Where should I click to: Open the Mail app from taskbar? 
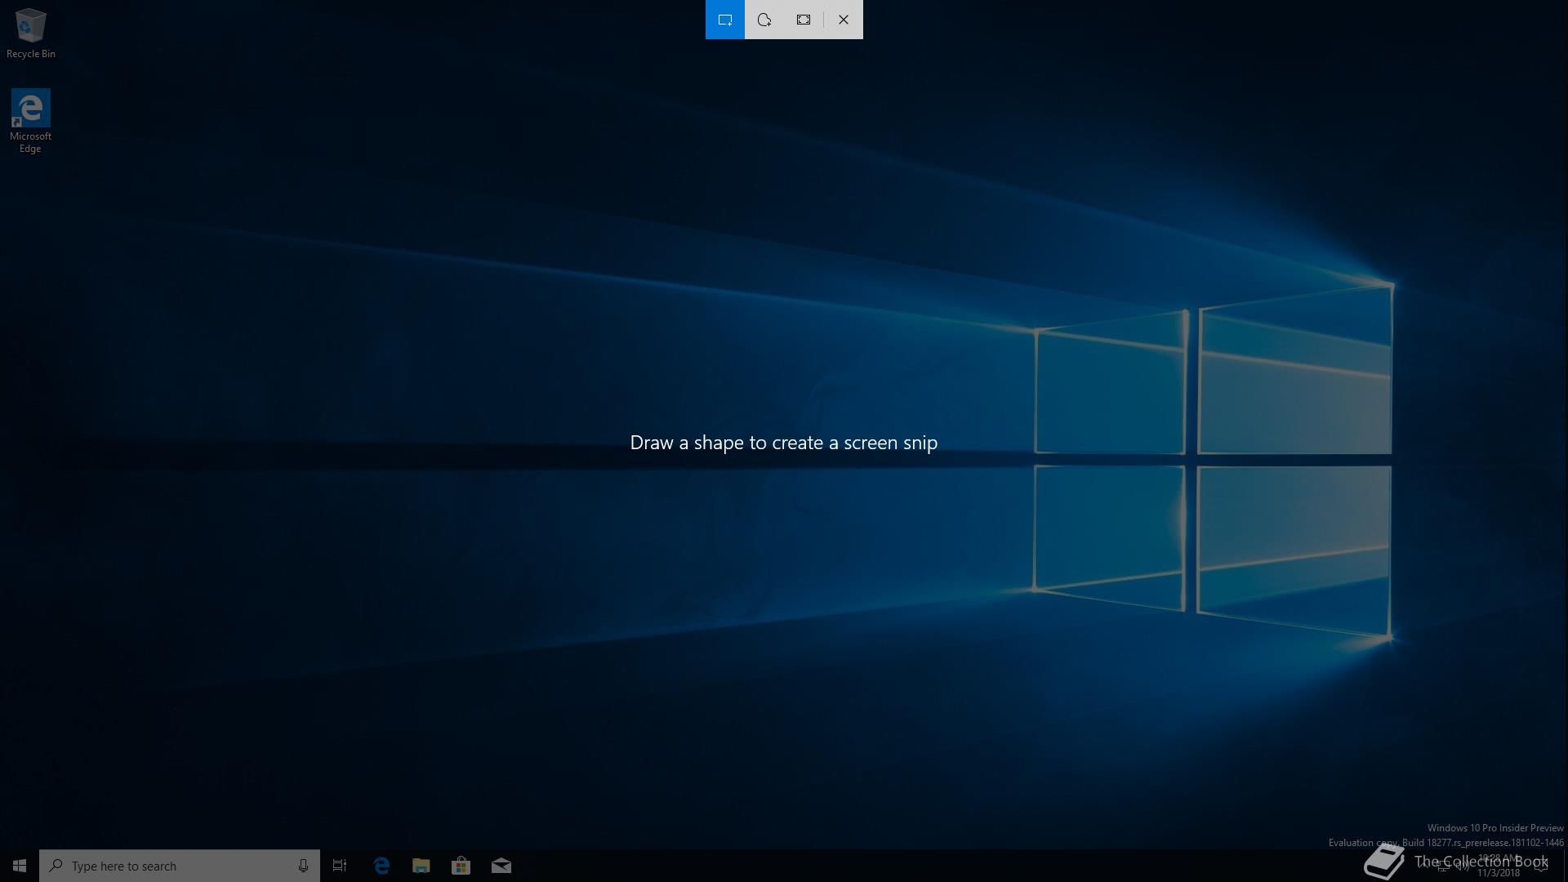click(501, 866)
